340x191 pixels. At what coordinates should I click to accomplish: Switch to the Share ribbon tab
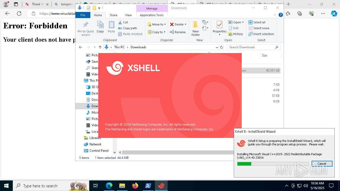113,15
